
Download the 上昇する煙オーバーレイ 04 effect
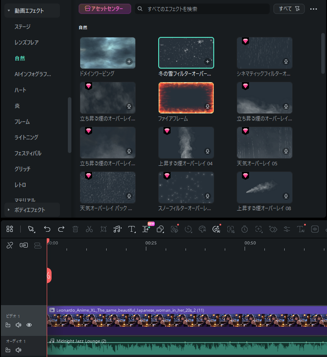pos(208,151)
